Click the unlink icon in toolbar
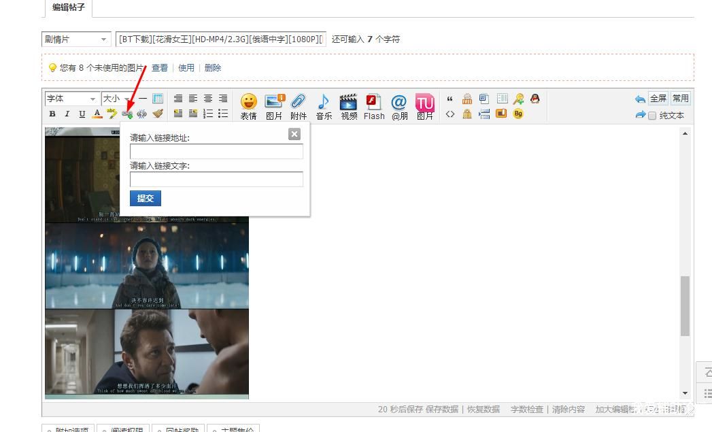 click(x=142, y=114)
